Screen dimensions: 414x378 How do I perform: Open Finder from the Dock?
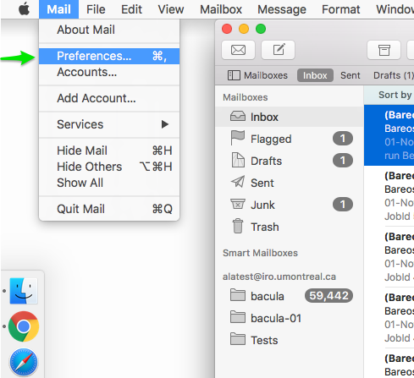(24, 291)
